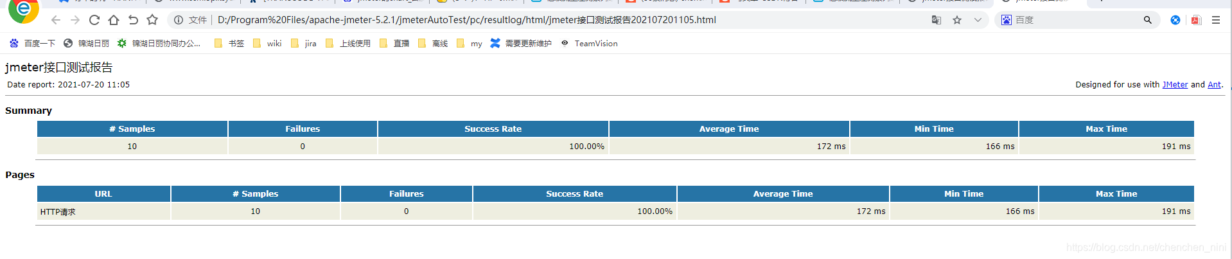Image resolution: width=1232 pixels, height=259 pixels.
Task: Click the undo/restore closed tab arrow
Action: click(133, 20)
